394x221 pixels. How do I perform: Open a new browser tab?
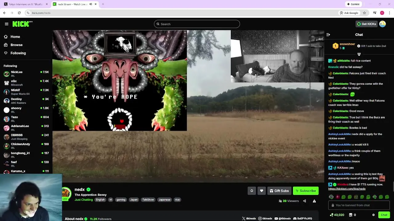click(x=103, y=4)
